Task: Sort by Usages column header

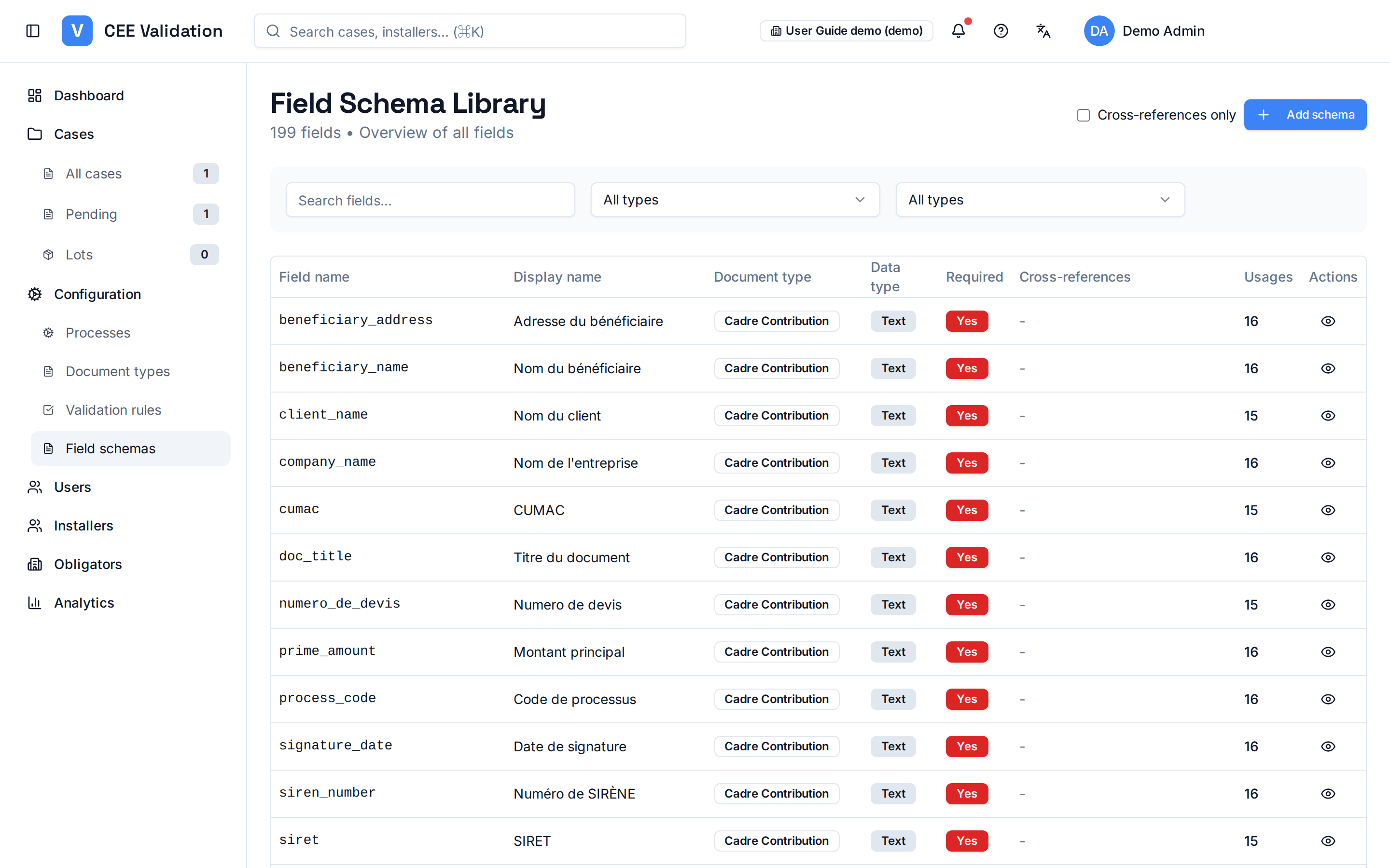Action: tap(1268, 277)
